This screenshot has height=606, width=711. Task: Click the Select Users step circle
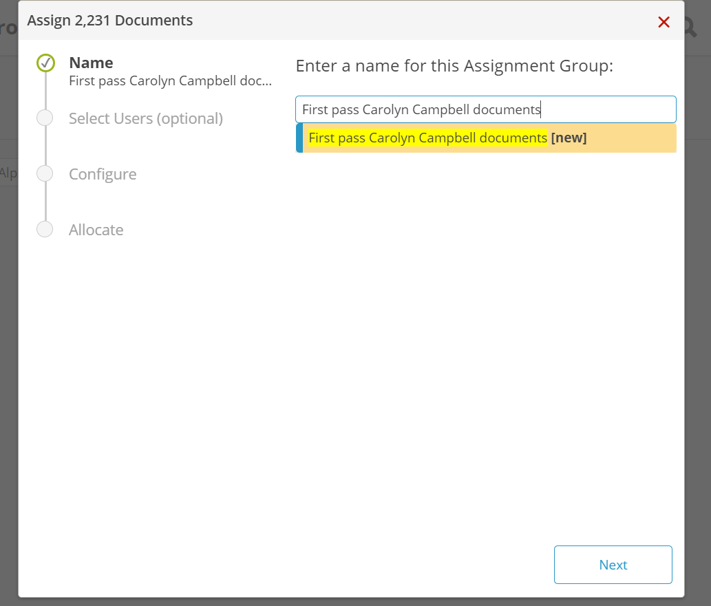click(45, 118)
